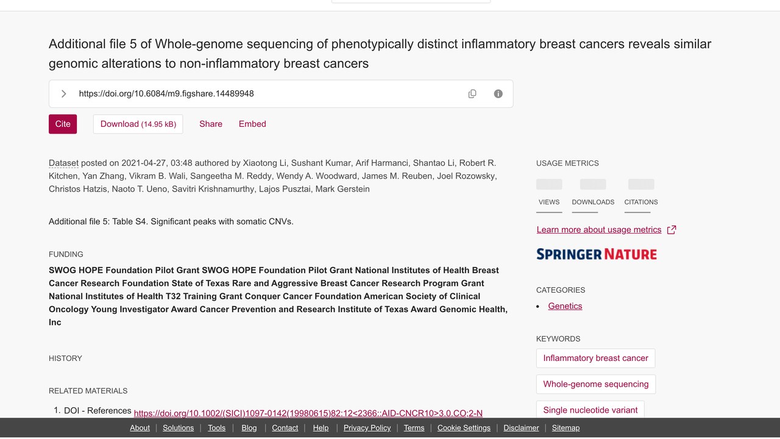Image resolution: width=780 pixels, height=439 pixels.
Task: Expand the DOI citation chevron
Action: click(x=63, y=94)
